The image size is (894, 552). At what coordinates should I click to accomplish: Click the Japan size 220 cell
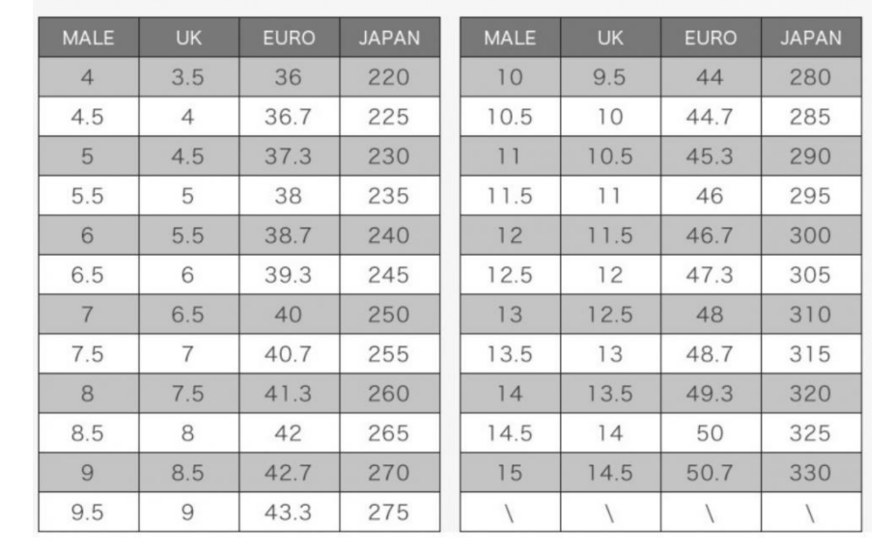pos(389,77)
